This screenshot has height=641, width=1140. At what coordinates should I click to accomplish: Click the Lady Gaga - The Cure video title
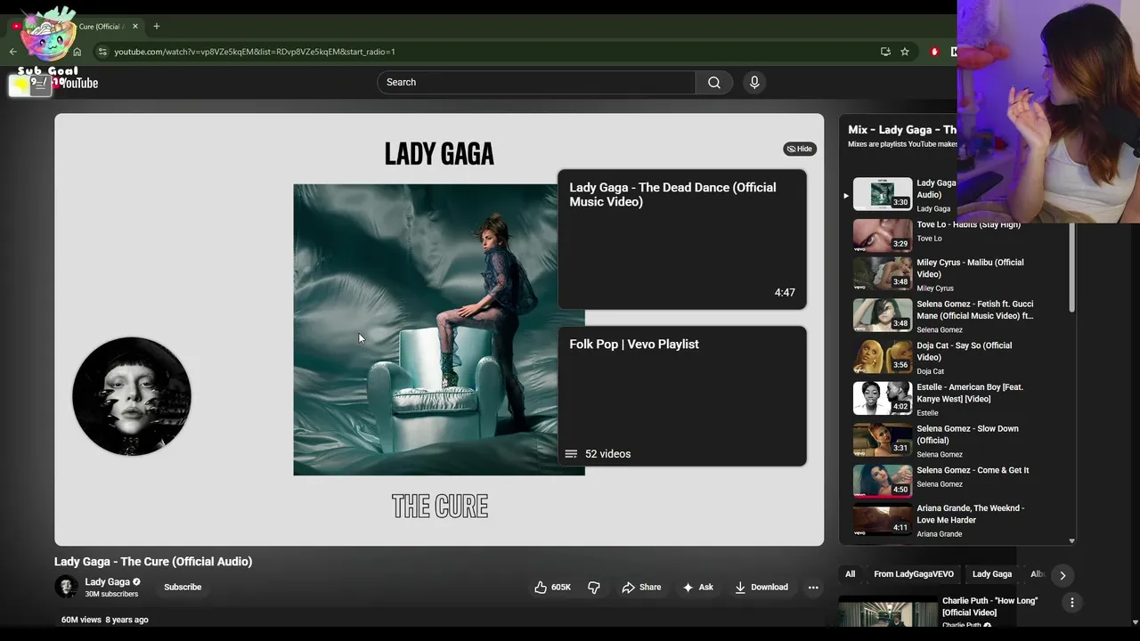[x=153, y=562]
